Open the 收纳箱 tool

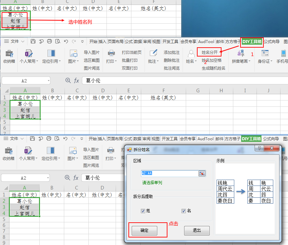[9, 56]
